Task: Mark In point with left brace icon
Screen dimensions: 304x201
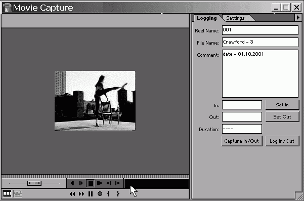Action: point(109,194)
